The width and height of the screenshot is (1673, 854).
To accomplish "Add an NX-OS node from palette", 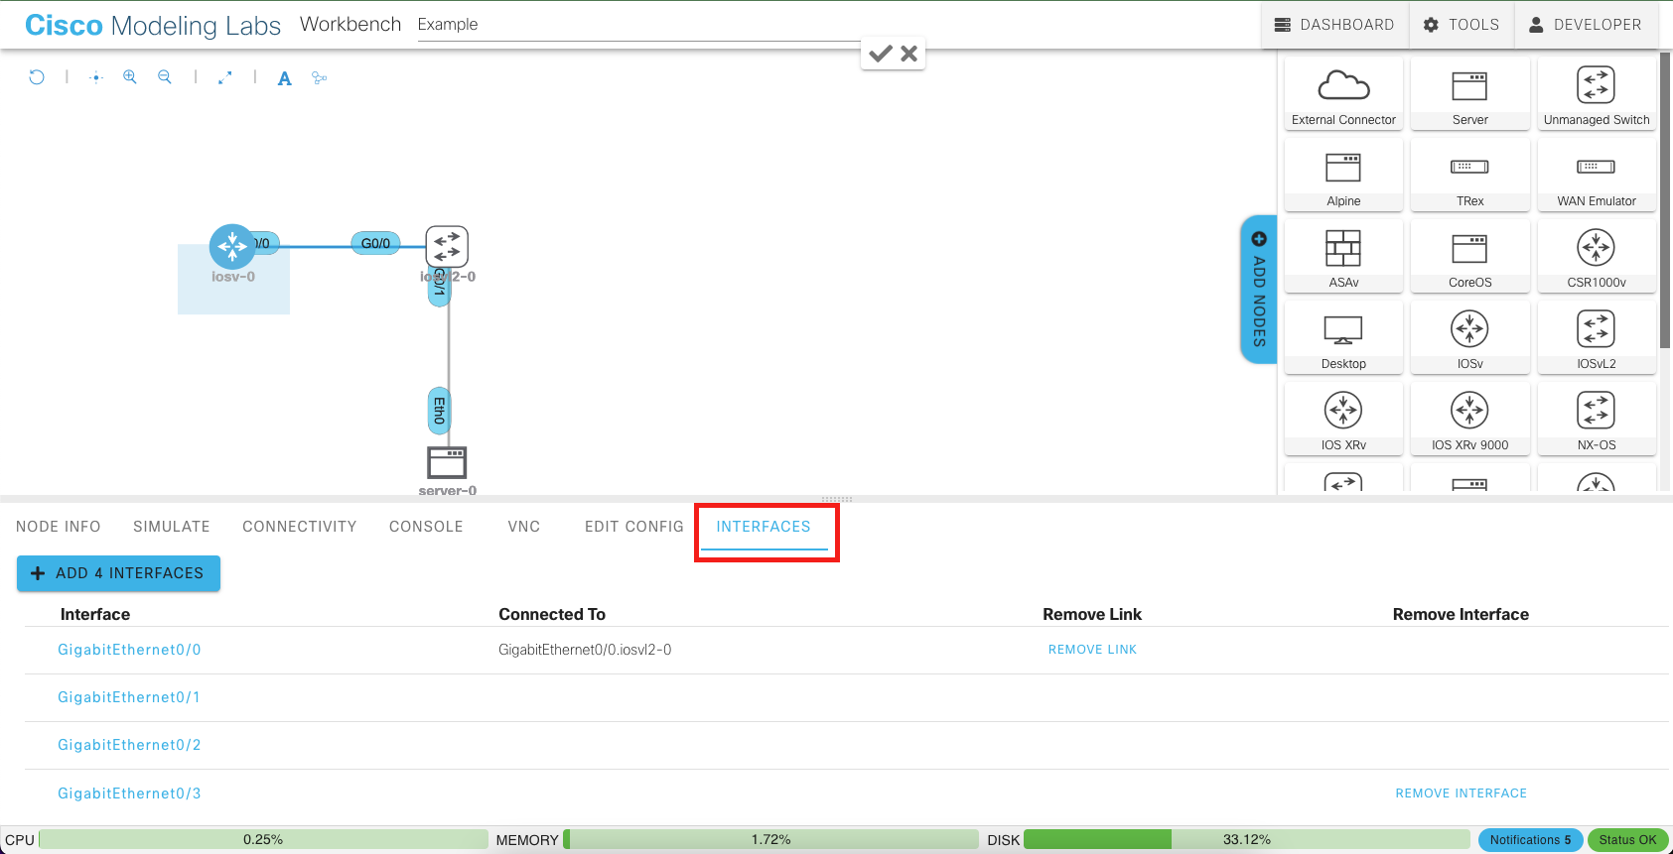I will (x=1597, y=419).
